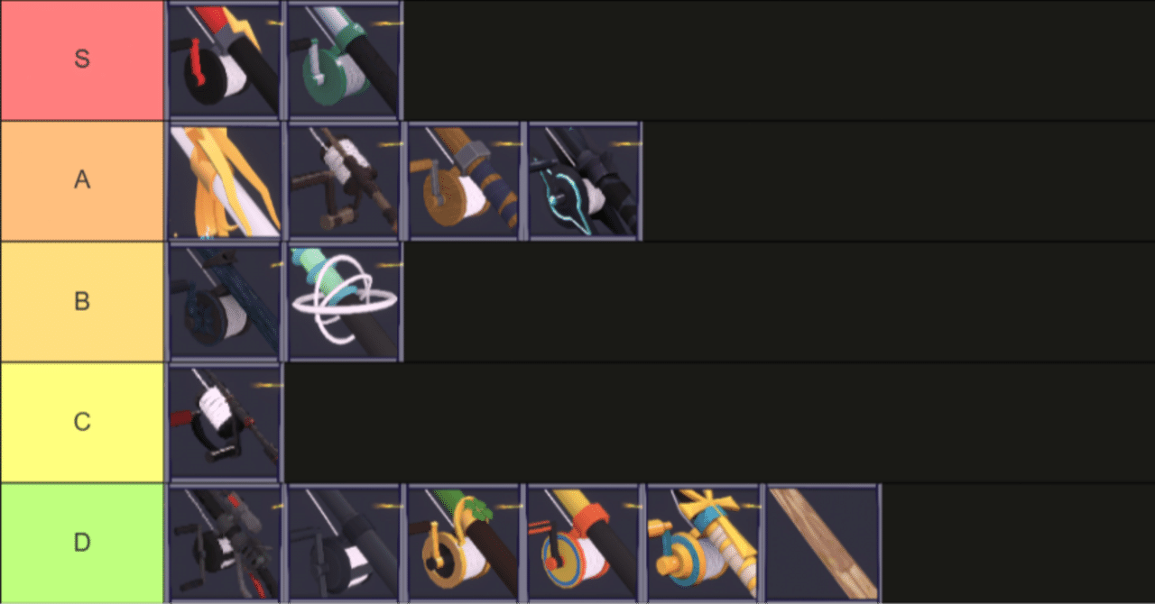
Task: Click the green D tier label
Action: [82, 544]
